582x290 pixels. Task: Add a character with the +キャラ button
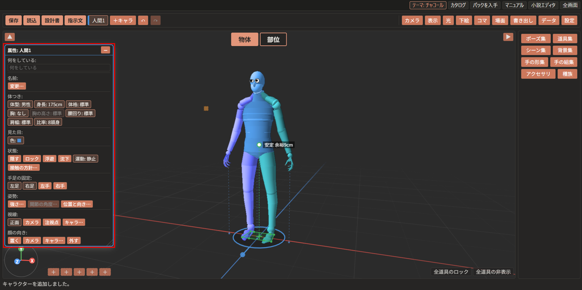click(123, 20)
